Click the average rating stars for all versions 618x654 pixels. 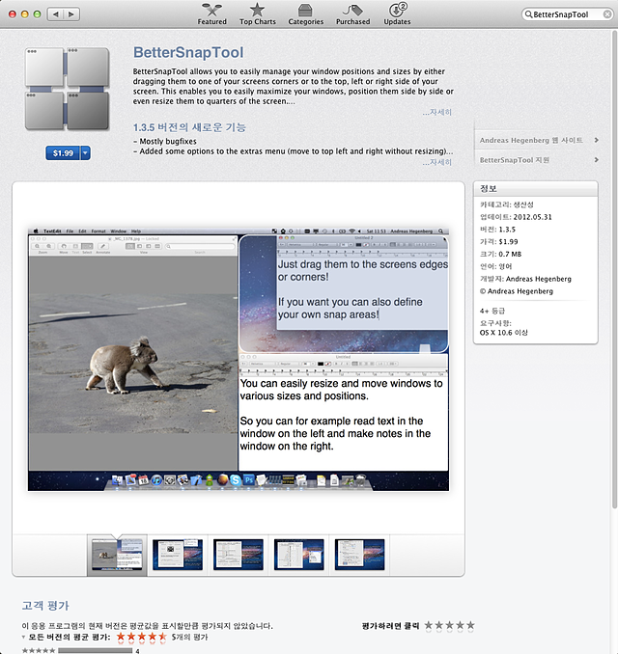[x=142, y=637]
